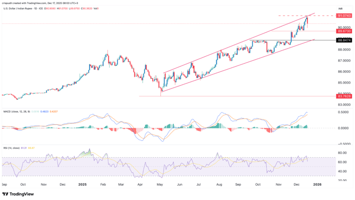Select the 91.0743 red price label
Screen dimensions: 355x200
[344, 15]
